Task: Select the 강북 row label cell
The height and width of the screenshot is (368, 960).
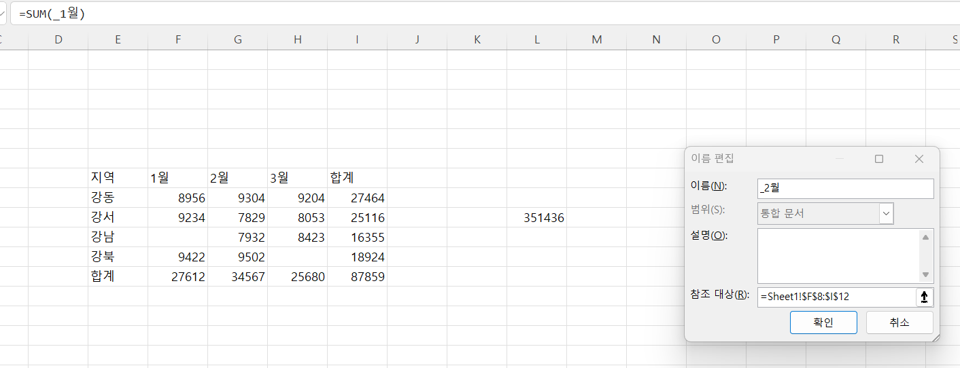Action: pyautogui.click(x=118, y=257)
